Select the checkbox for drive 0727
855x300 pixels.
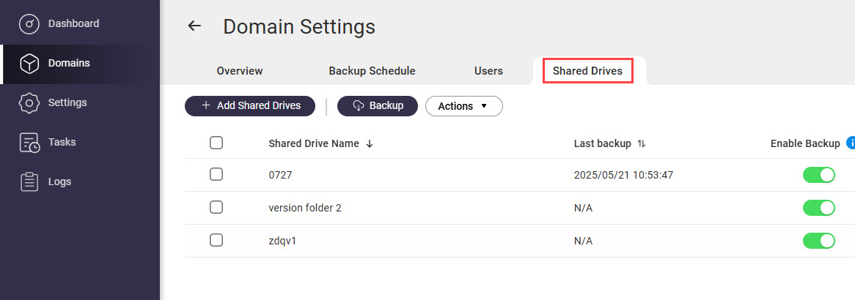coord(216,175)
